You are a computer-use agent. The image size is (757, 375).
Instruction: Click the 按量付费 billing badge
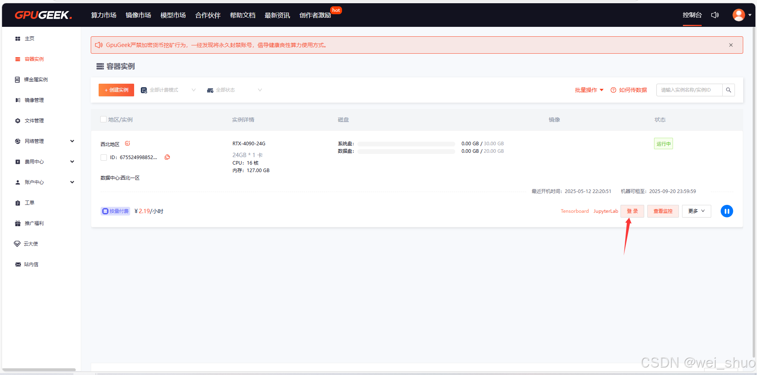click(115, 211)
